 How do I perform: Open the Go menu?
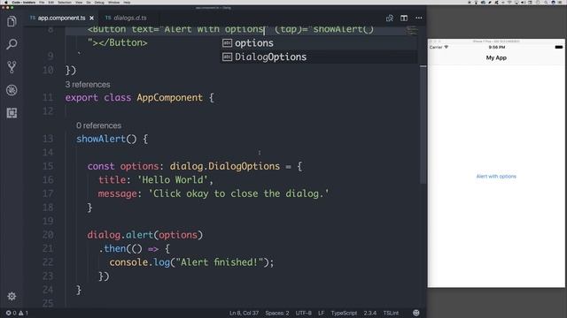(x=89, y=2)
